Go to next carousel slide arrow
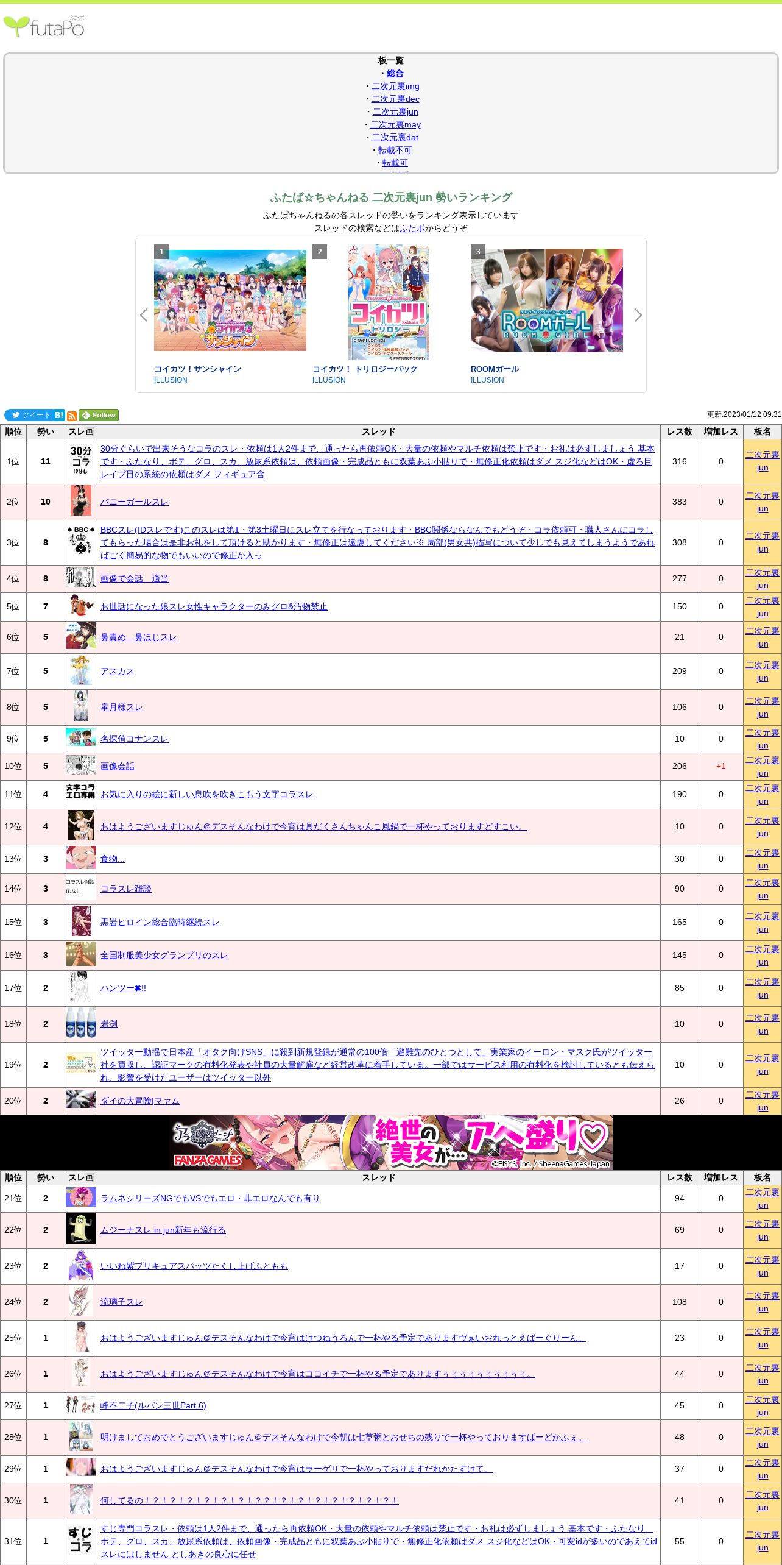This screenshot has width=782, height=1565. pyautogui.click(x=638, y=315)
